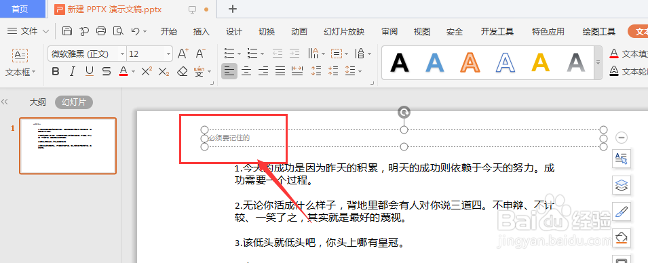Click the Save icon in quick toolbar
Image resolution: width=648 pixels, height=263 pixels.
(67, 31)
